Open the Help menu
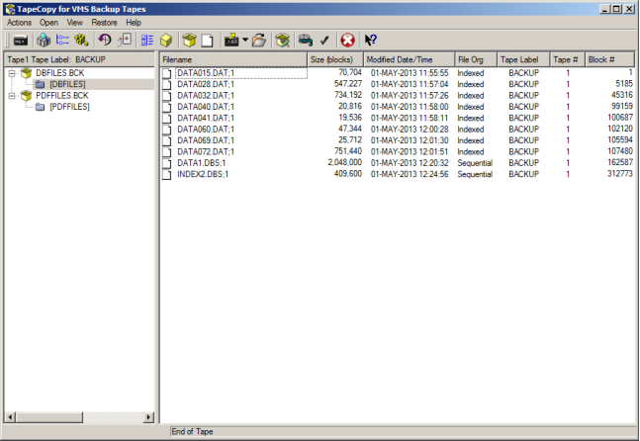Image resolution: width=640 pixels, height=441 pixels. click(134, 23)
